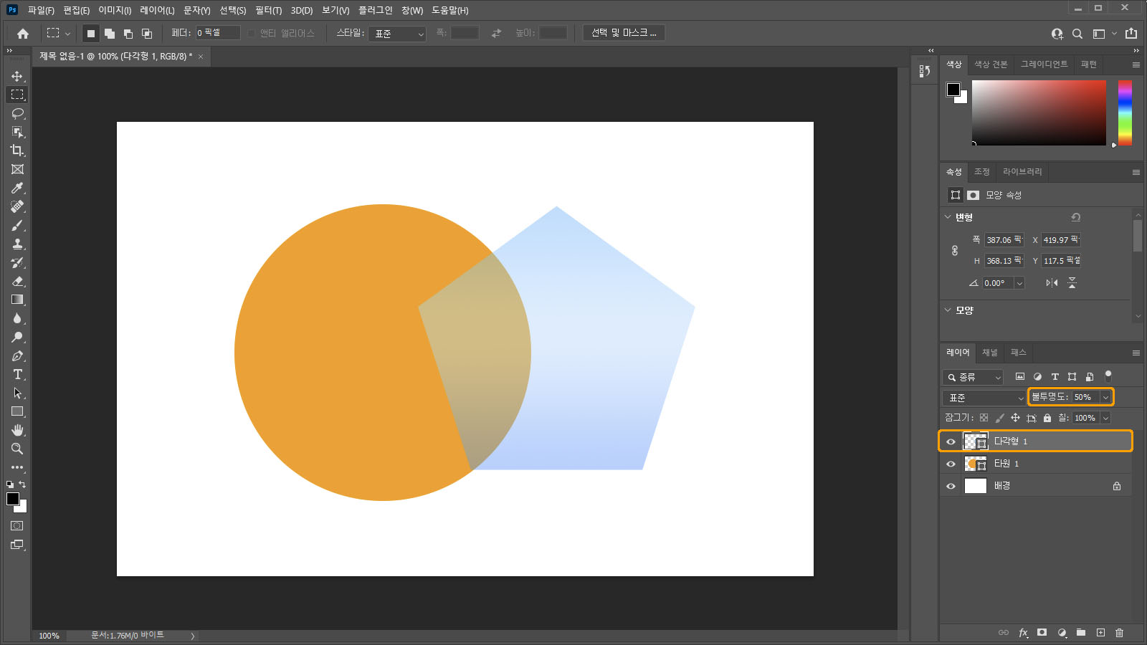Select the Rectangle shape tool
The width and height of the screenshot is (1147, 645).
pos(17,411)
